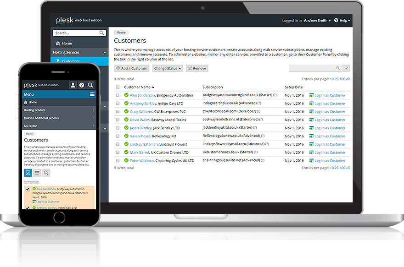Click Log In as Customer for Karen Picard
This screenshot has height=267, width=404.
(330, 136)
